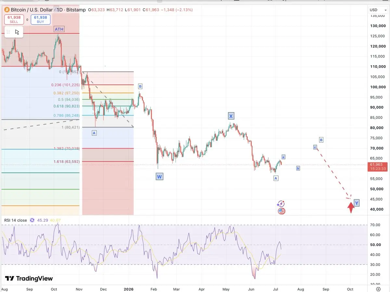Select the W wave label
The height and width of the screenshot is (292, 390).
point(159,177)
